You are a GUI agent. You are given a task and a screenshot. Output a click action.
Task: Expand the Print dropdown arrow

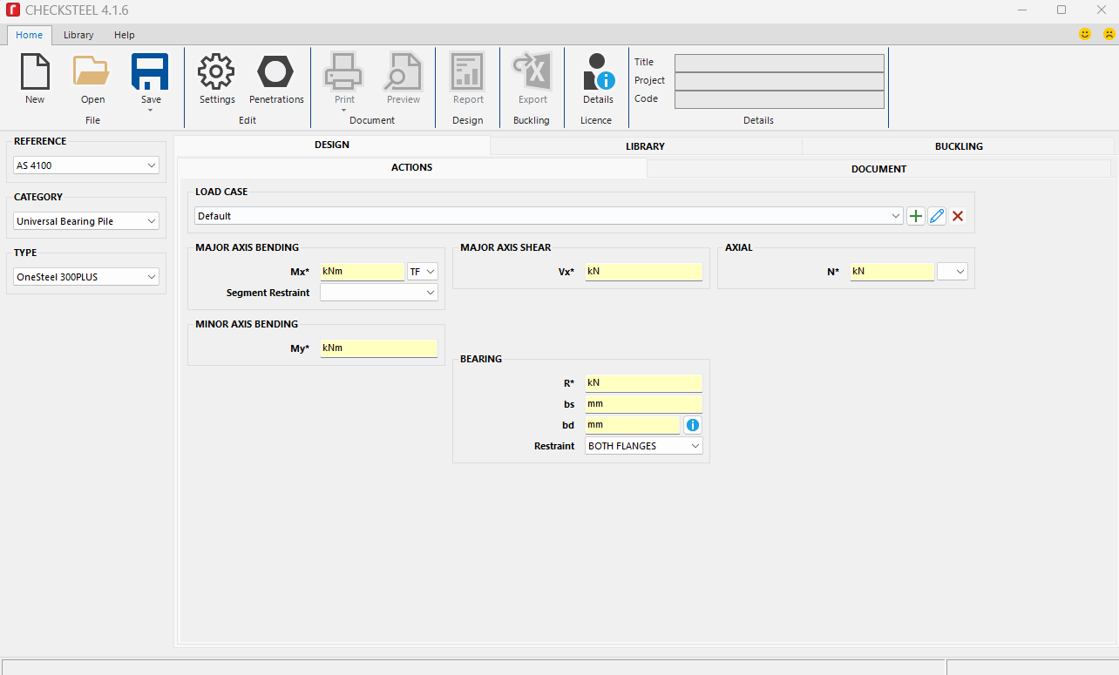pos(344,111)
